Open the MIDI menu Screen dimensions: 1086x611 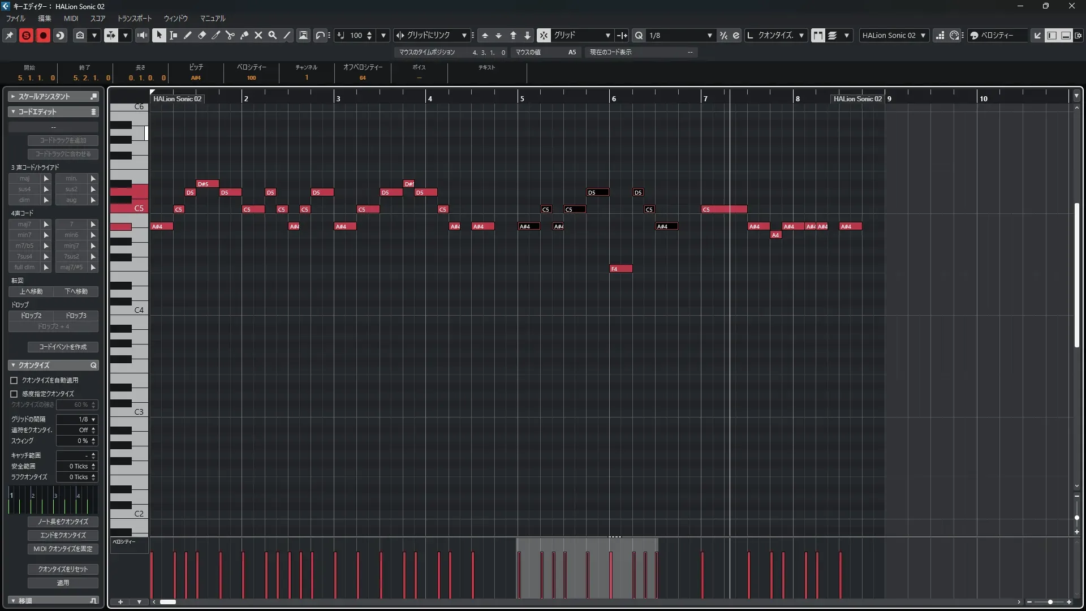pyautogui.click(x=71, y=18)
